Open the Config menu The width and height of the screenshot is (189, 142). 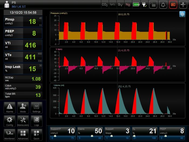[x=9, y=121]
